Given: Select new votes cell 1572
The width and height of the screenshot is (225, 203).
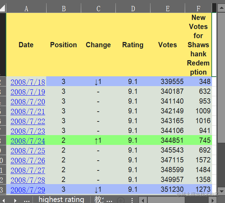Looking at the screenshot, I should coord(198,160).
